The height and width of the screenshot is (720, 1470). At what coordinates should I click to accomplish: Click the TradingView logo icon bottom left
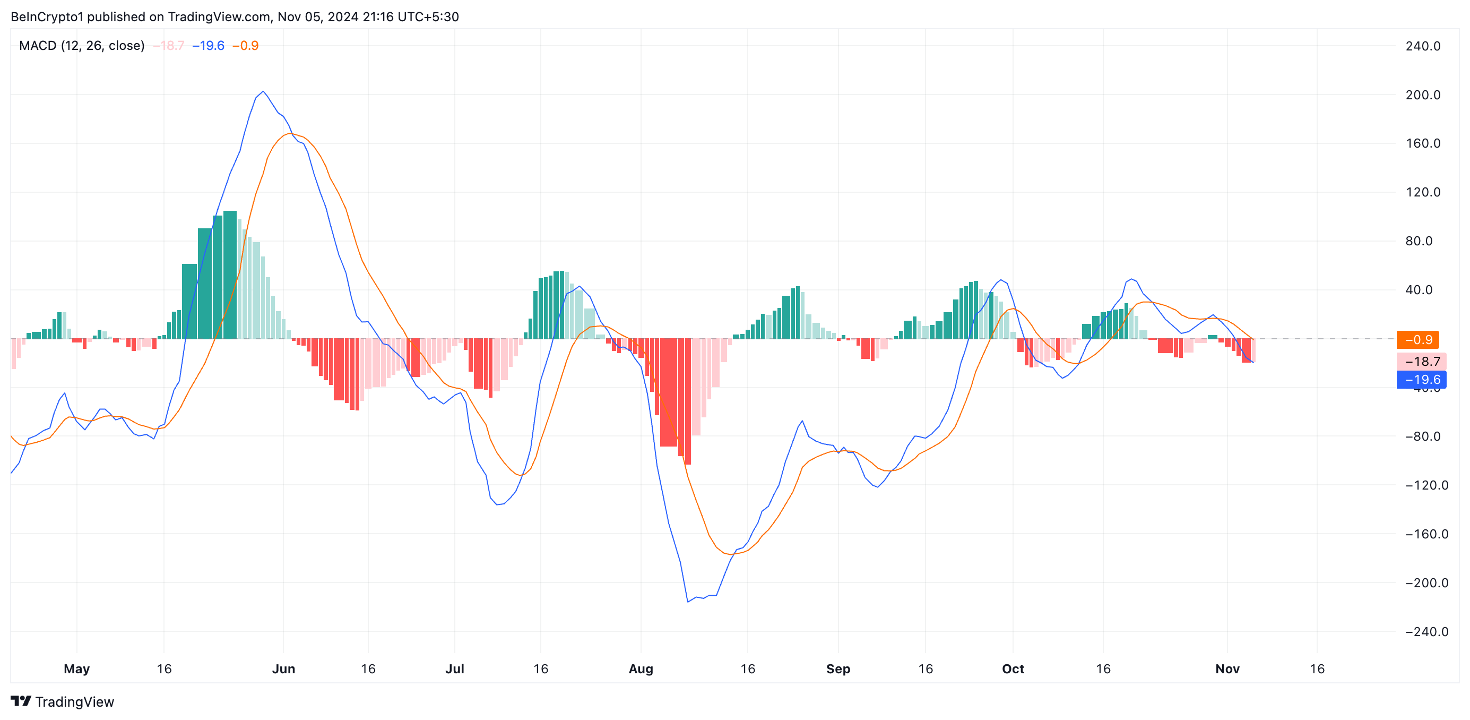coord(22,702)
